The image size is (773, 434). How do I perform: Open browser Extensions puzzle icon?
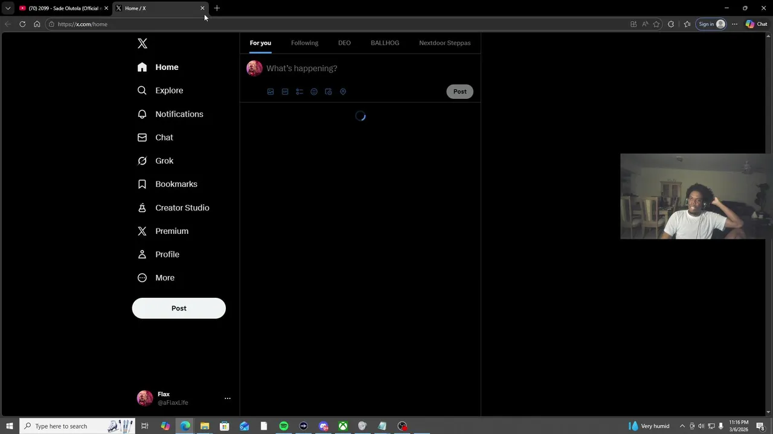[671, 24]
